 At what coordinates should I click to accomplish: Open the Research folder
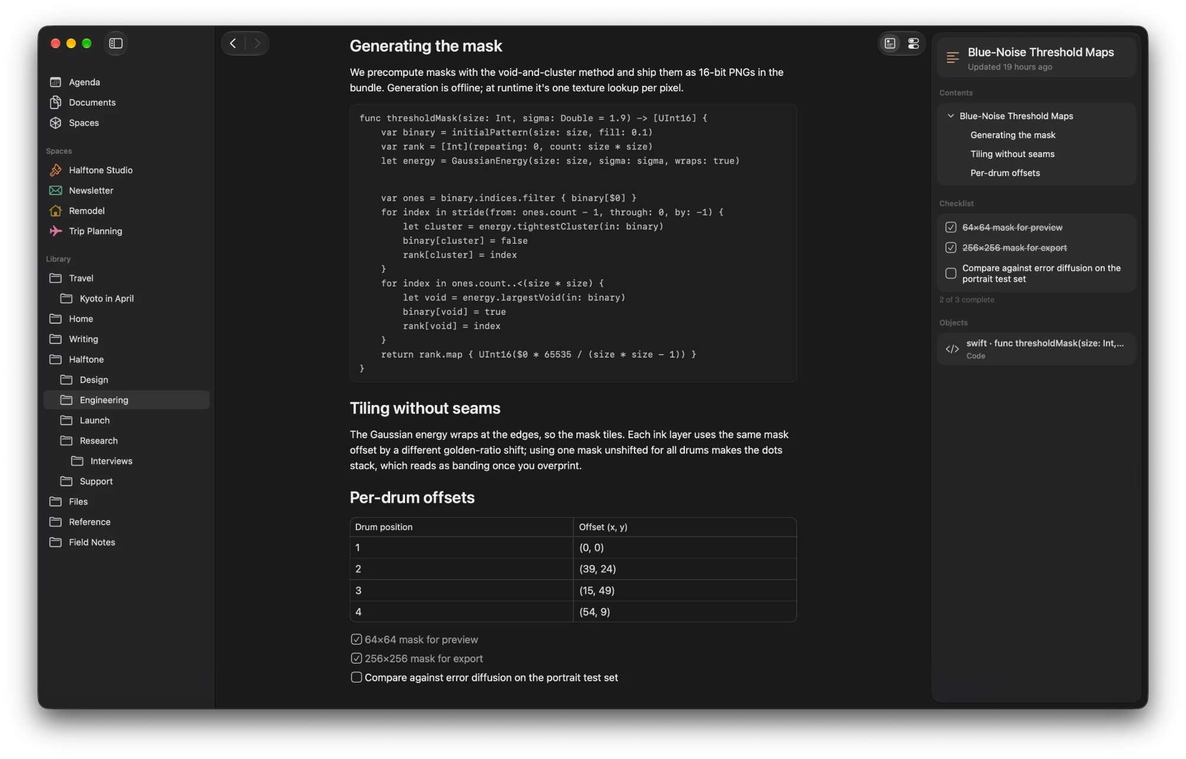(x=126, y=441)
